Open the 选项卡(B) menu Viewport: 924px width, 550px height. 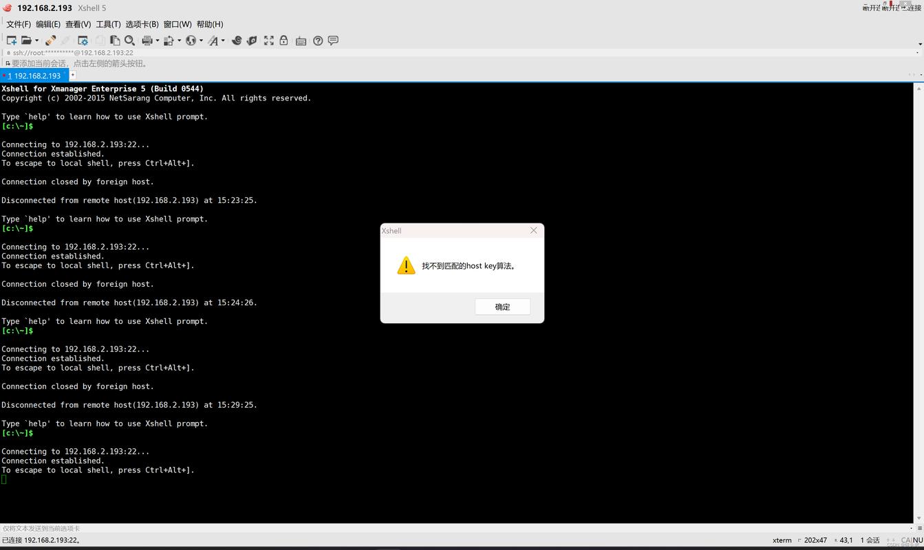(142, 24)
